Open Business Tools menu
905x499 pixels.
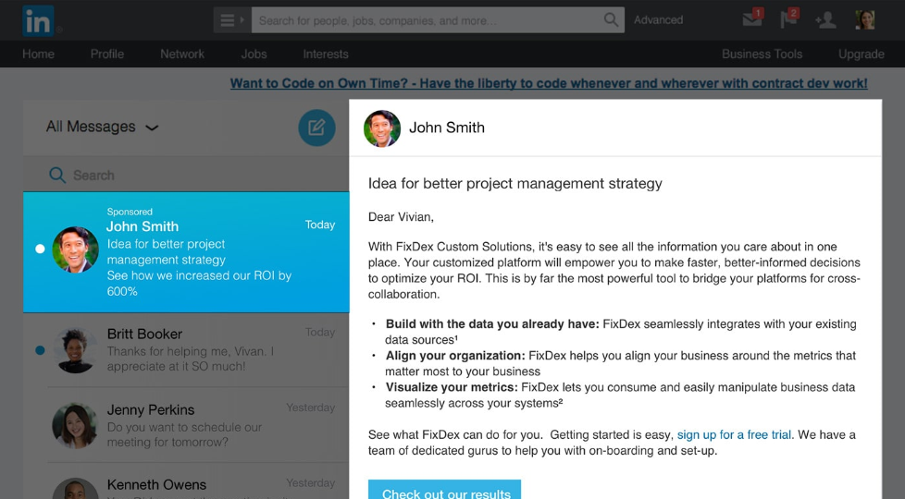762,55
